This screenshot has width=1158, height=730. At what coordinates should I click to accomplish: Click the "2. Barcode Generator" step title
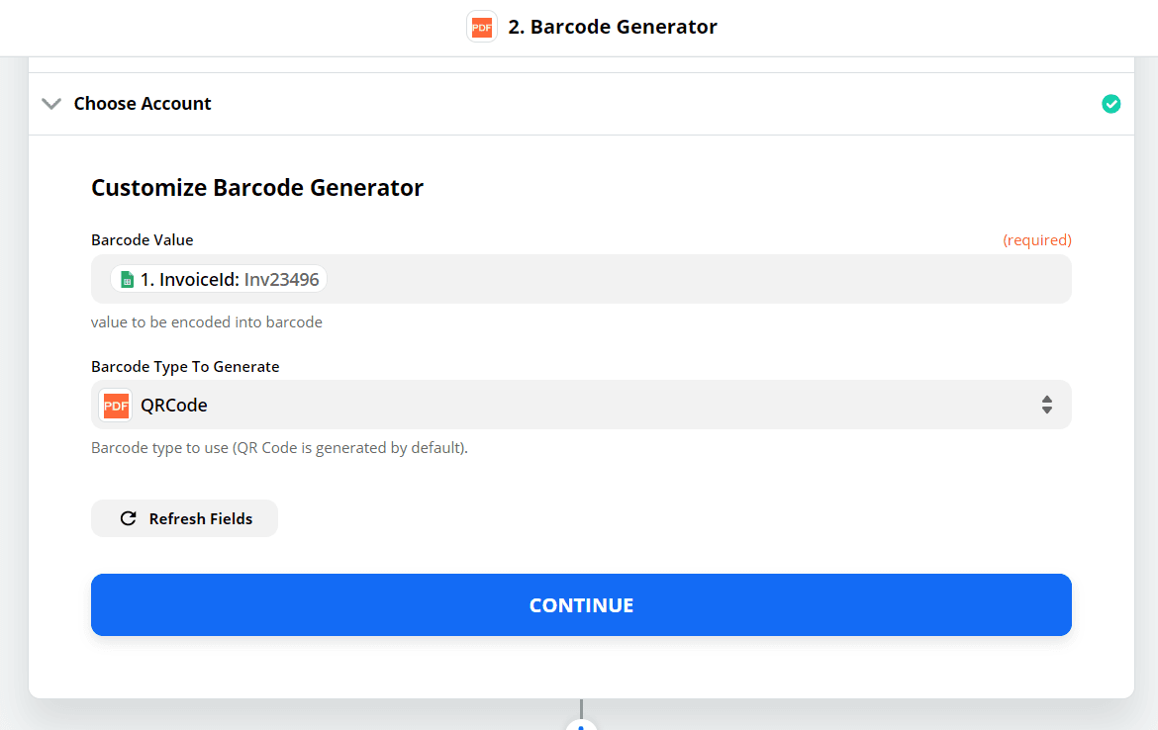(x=613, y=27)
